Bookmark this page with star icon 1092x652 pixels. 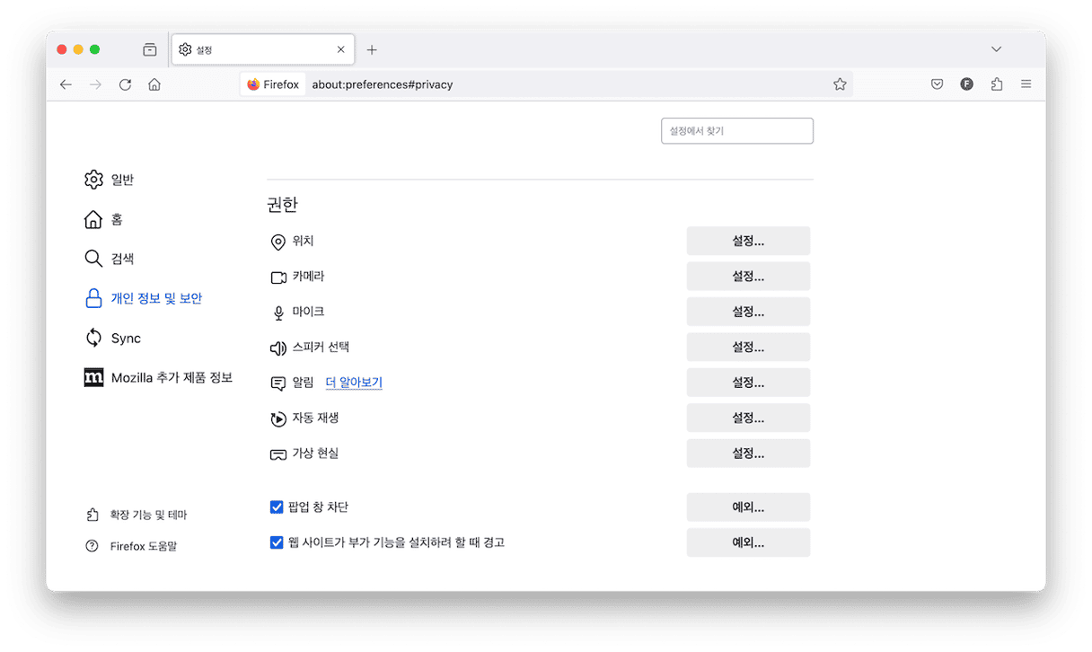pos(840,84)
